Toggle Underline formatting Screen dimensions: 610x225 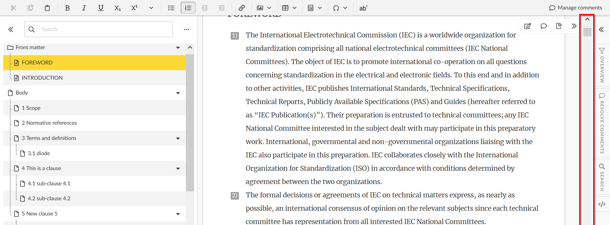click(x=101, y=8)
